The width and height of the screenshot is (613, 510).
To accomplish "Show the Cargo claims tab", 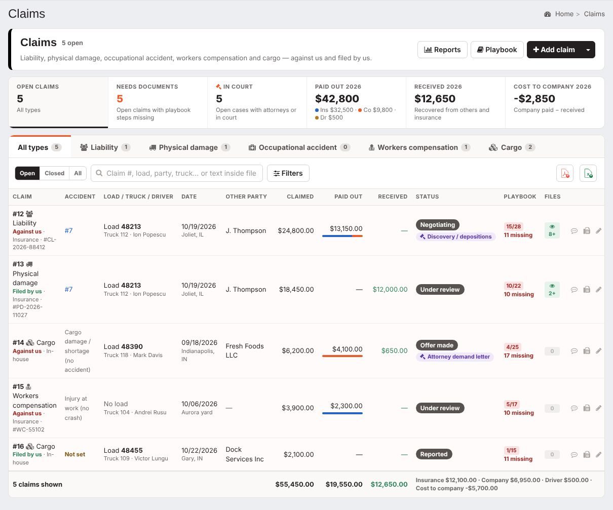I will 512,147.
